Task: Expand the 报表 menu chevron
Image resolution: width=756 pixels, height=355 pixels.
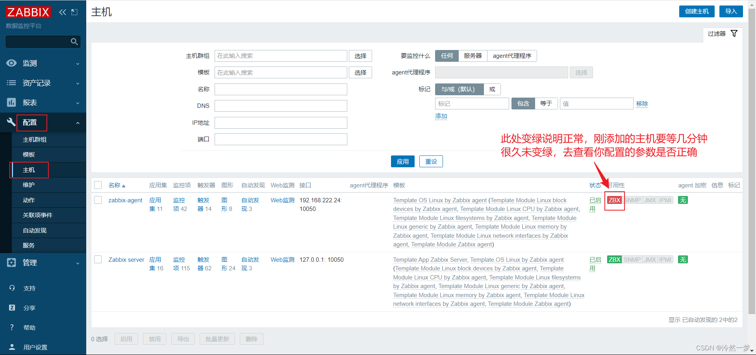Action: [x=78, y=103]
